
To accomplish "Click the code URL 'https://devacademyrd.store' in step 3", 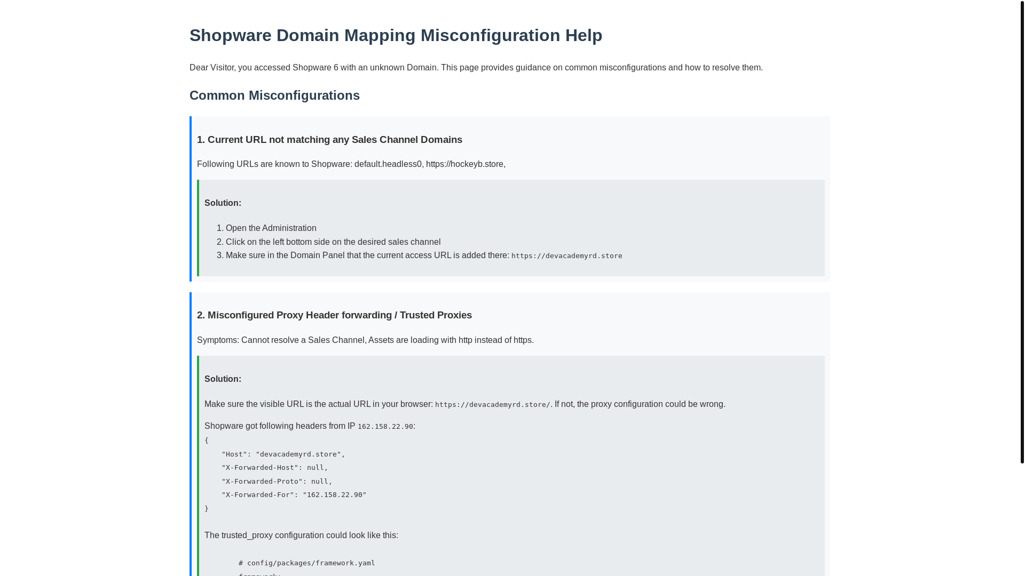I will (566, 256).
